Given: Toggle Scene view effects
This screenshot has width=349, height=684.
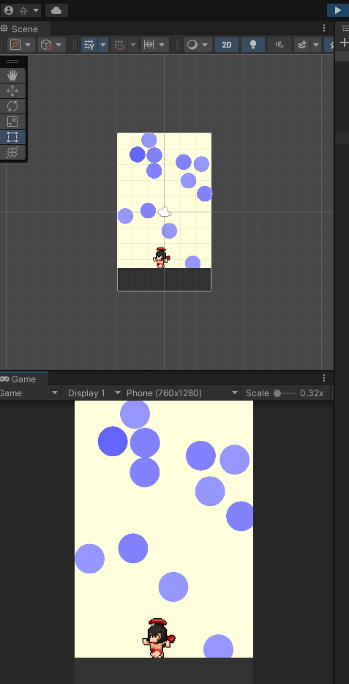Looking at the screenshot, I should click(302, 45).
